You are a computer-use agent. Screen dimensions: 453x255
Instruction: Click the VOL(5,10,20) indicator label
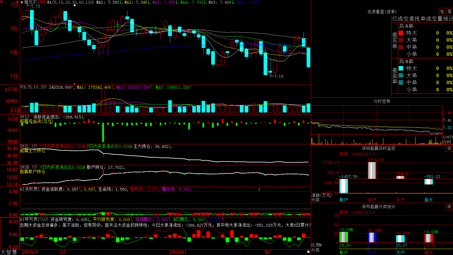tap(33, 87)
